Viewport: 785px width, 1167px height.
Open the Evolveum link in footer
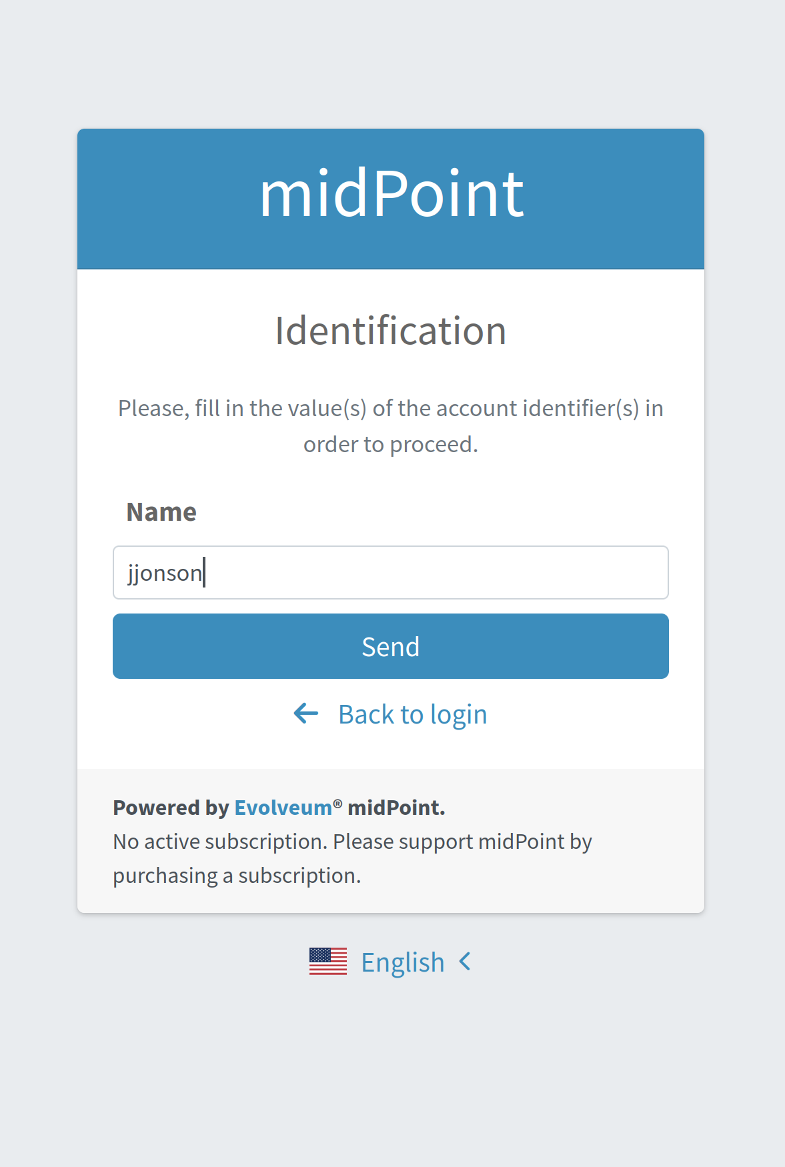283,808
